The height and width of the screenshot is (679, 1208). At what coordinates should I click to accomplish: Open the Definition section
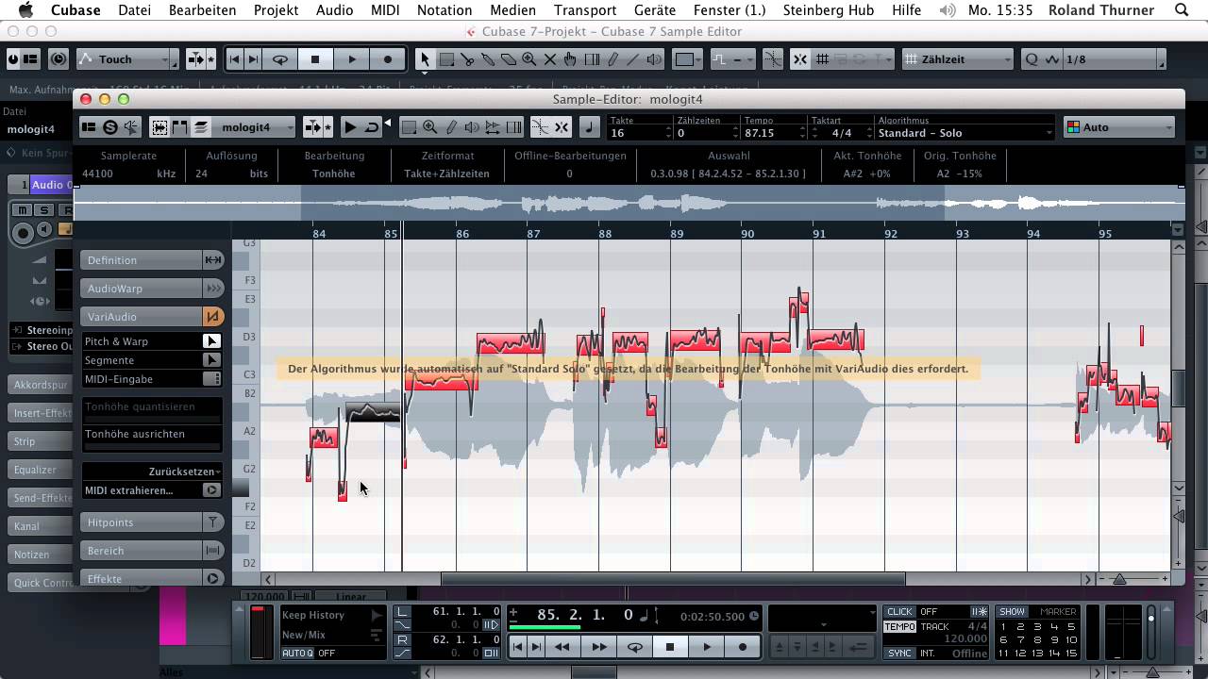(142, 260)
